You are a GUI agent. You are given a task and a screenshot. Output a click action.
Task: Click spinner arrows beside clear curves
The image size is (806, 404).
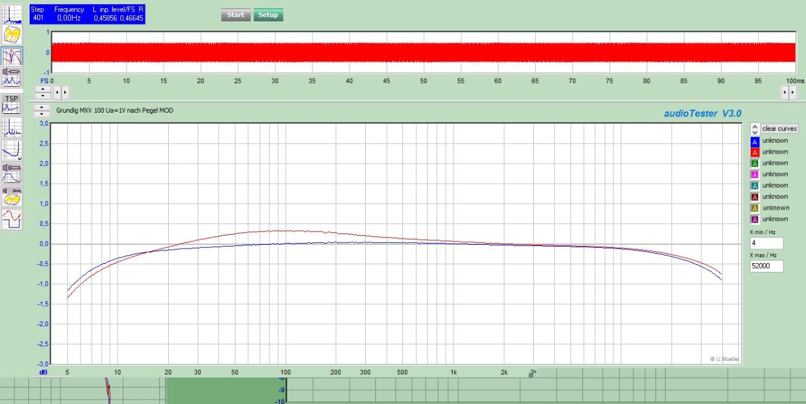click(x=754, y=128)
